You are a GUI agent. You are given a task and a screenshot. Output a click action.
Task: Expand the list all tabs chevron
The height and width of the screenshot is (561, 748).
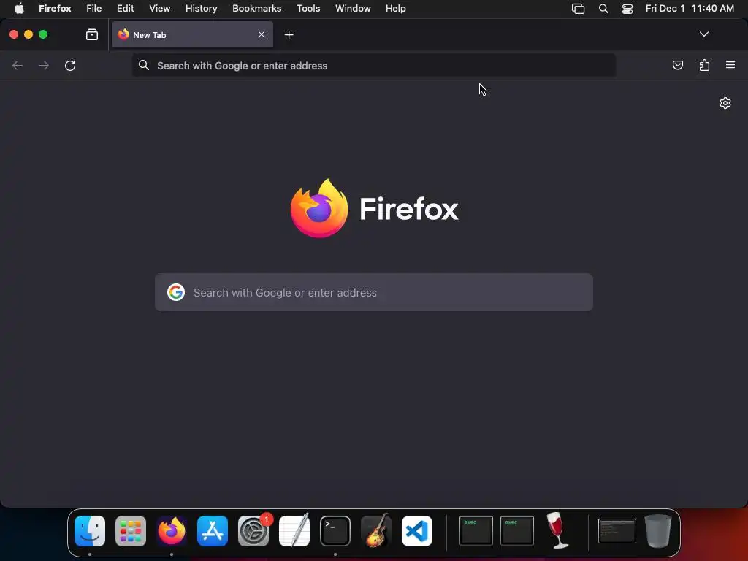tap(703, 34)
